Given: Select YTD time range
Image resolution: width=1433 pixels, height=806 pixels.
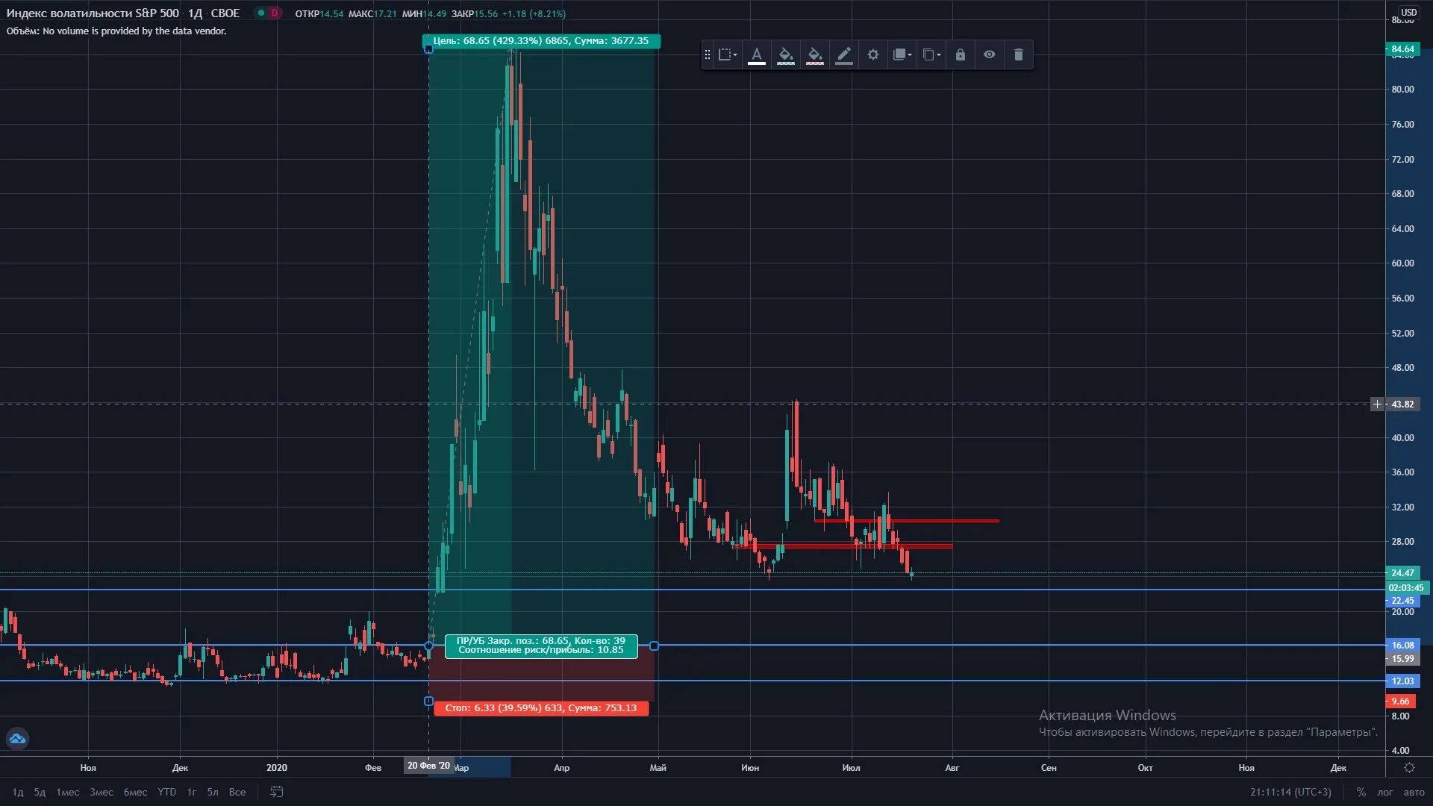Looking at the screenshot, I should (x=167, y=792).
